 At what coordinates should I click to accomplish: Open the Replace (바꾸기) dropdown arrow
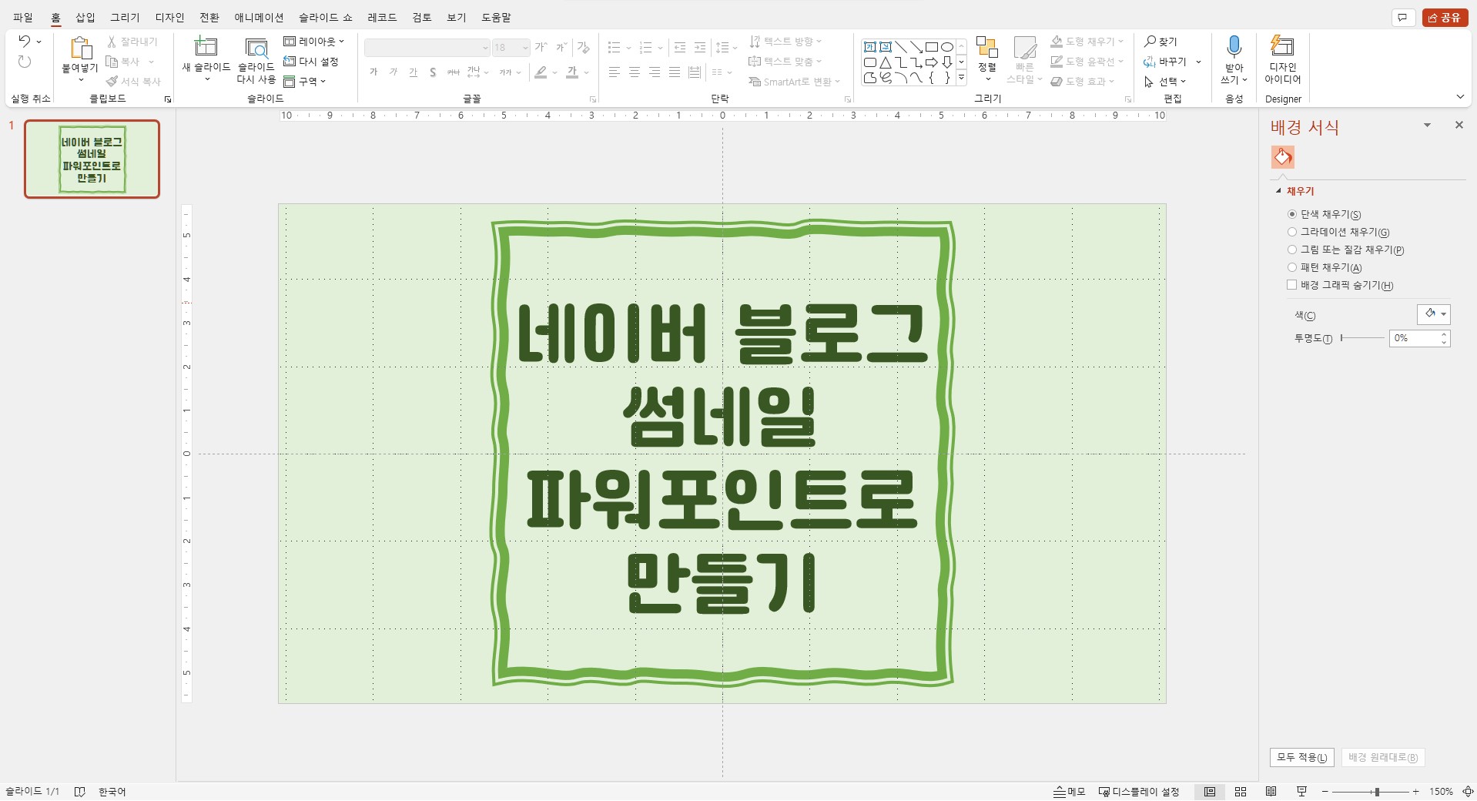click(x=1199, y=62)
